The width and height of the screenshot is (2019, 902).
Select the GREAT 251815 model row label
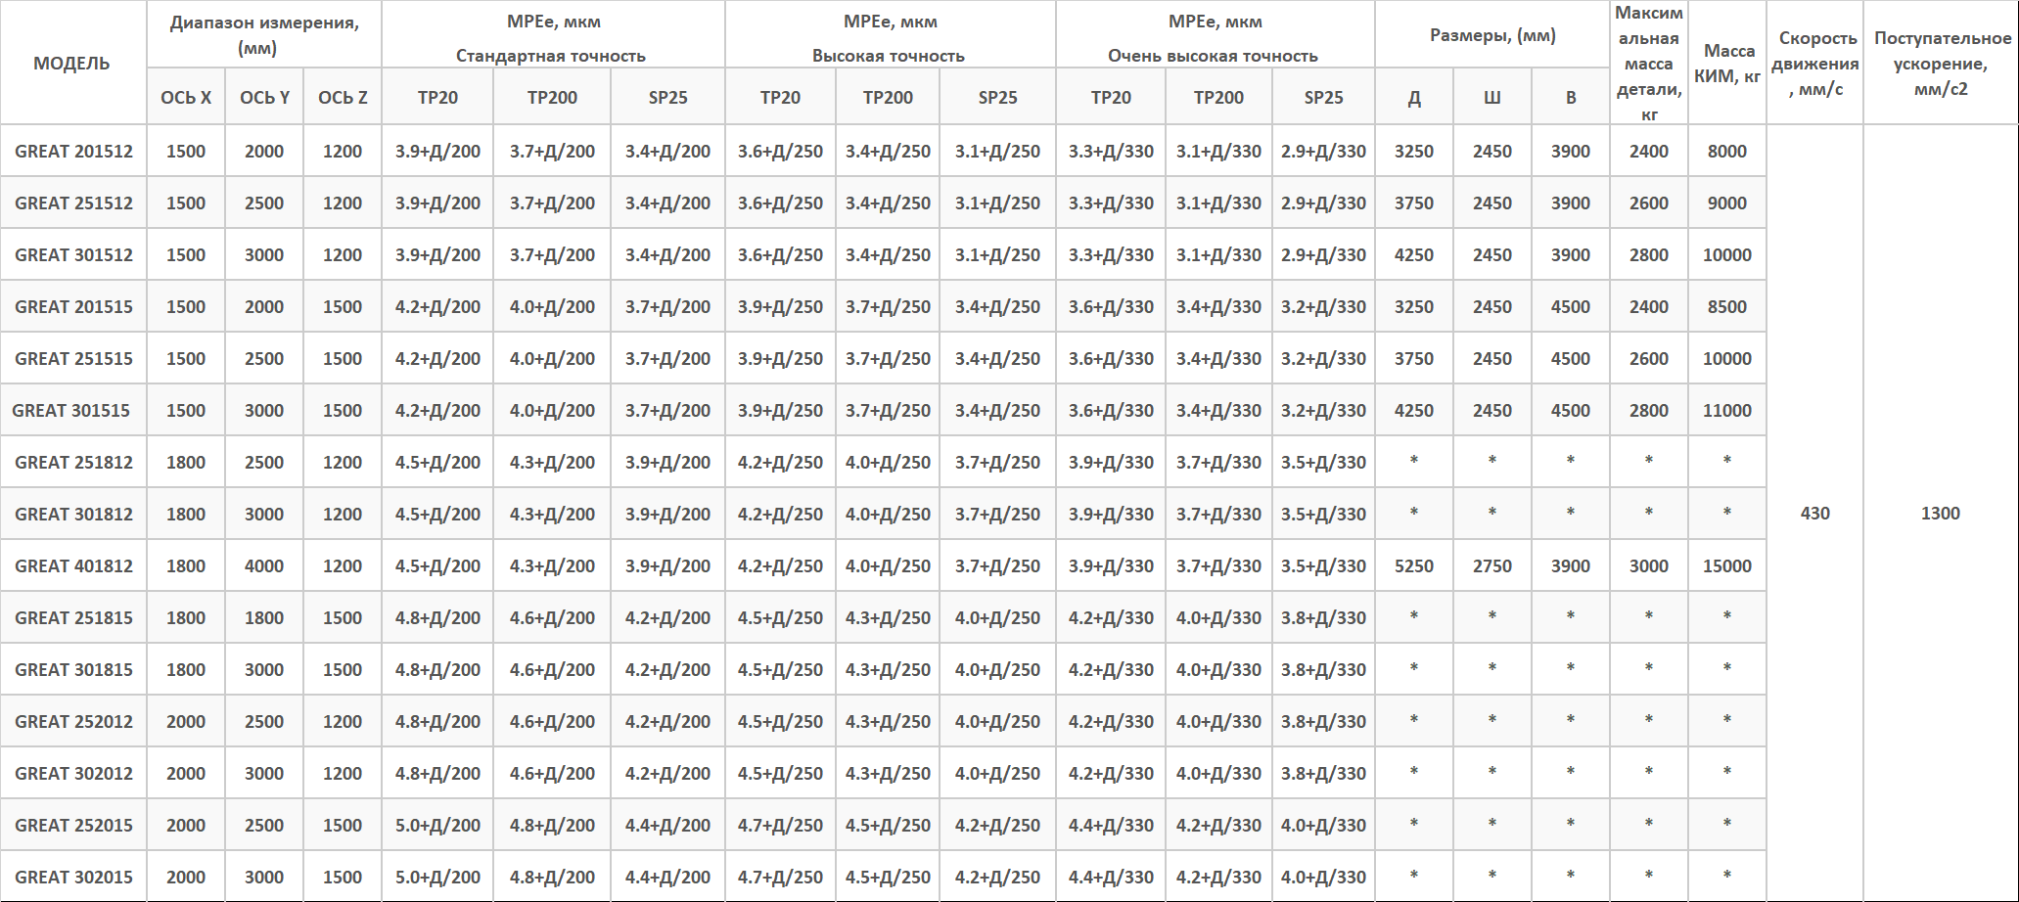(x=73, y=618)
